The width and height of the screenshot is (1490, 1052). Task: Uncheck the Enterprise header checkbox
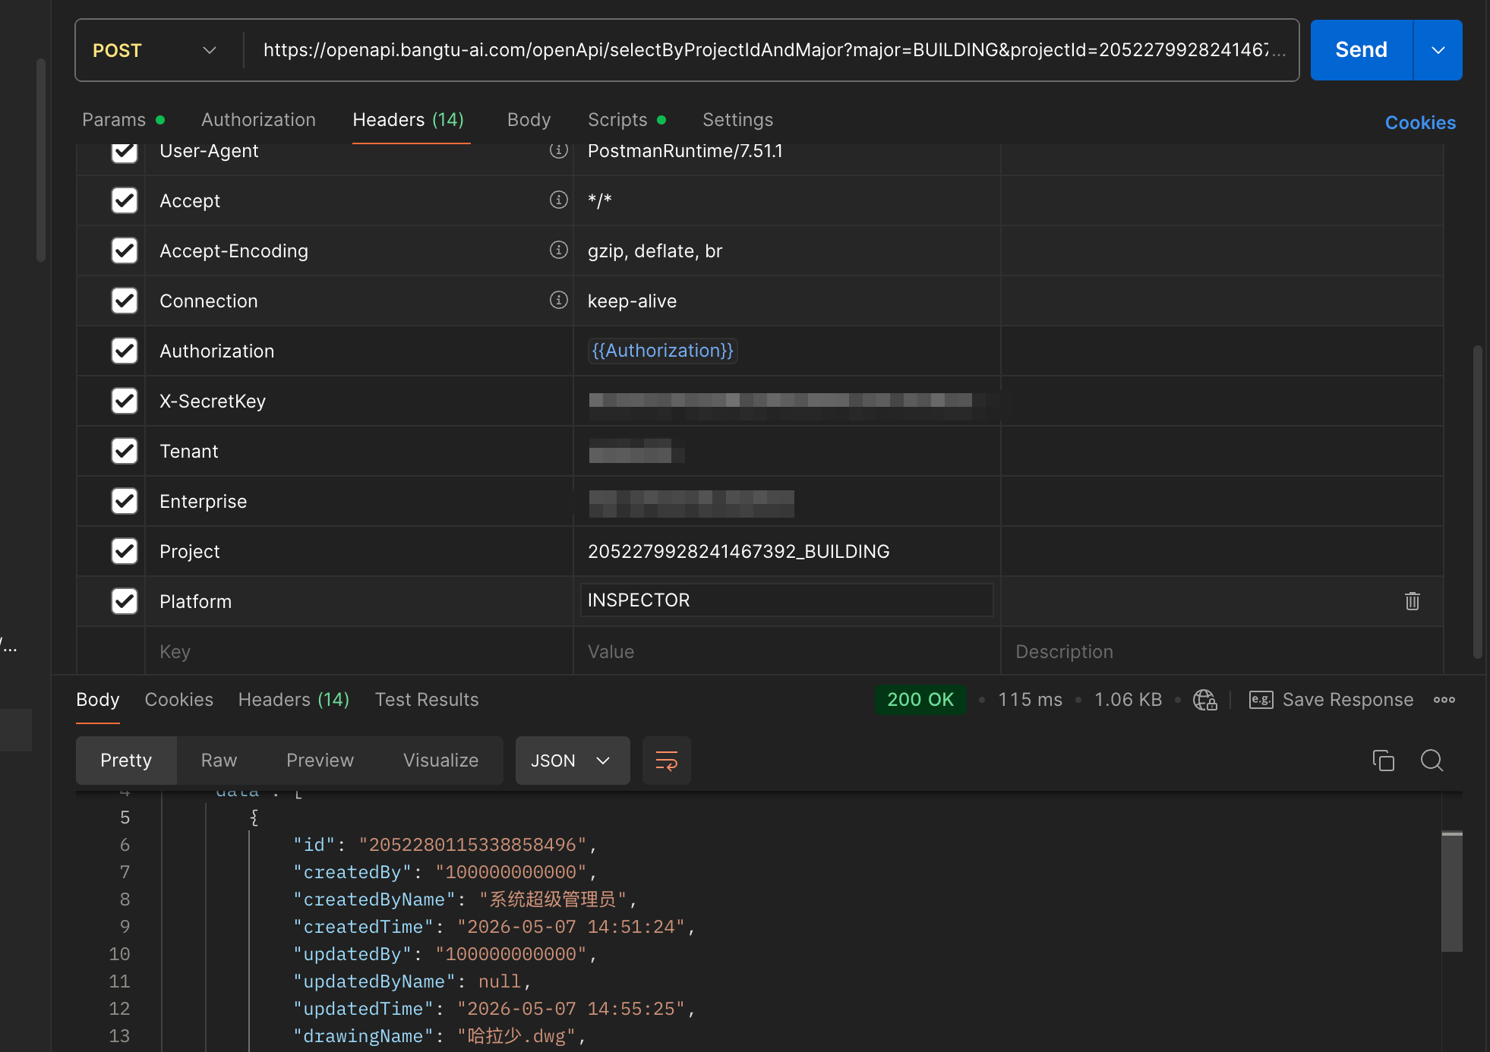click(x=125, y=501)
